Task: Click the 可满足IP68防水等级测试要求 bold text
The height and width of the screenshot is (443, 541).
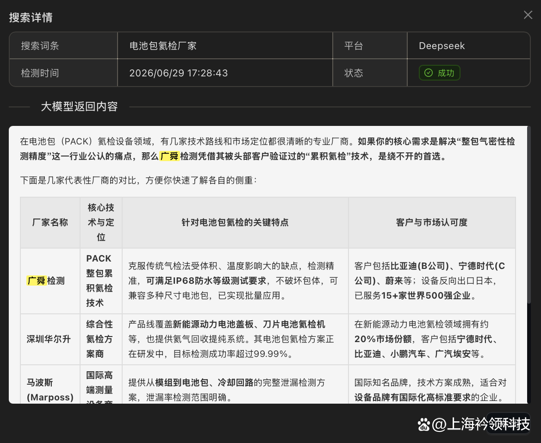Action: 206,281
